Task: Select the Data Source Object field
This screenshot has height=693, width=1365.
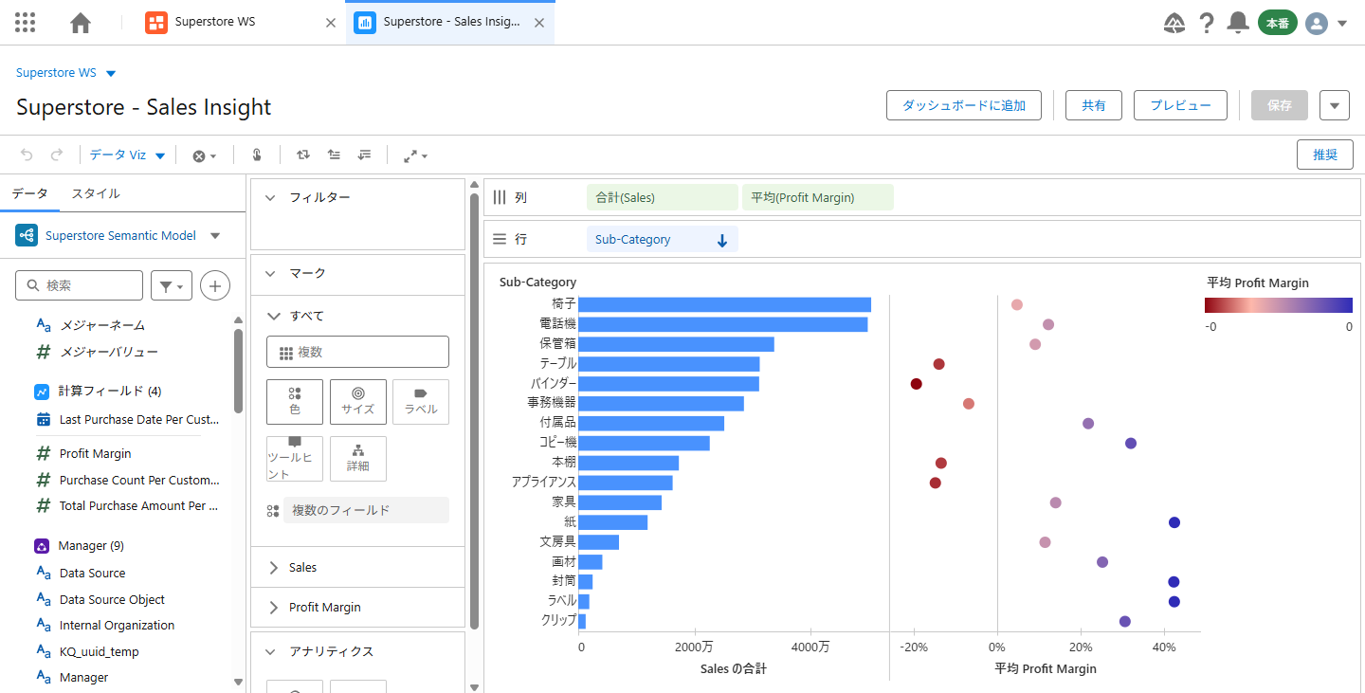Action: pos(112,599)
